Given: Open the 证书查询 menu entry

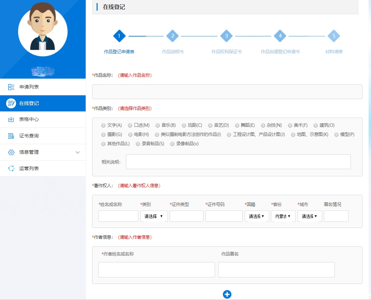Looking at the screenshot, I should [29, 136].
